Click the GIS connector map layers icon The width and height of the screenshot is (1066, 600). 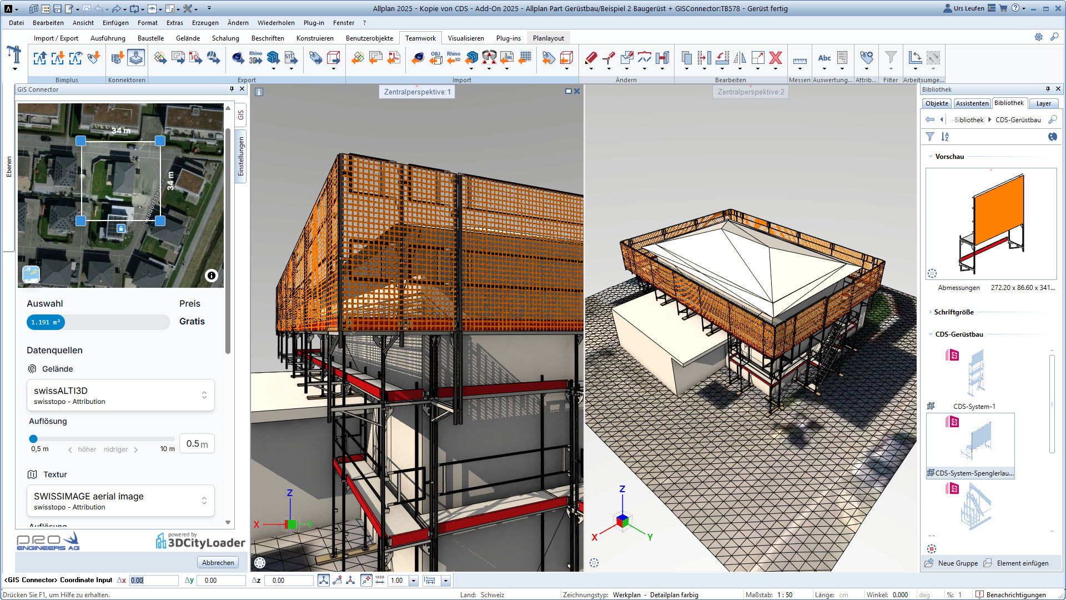[136, 57]
